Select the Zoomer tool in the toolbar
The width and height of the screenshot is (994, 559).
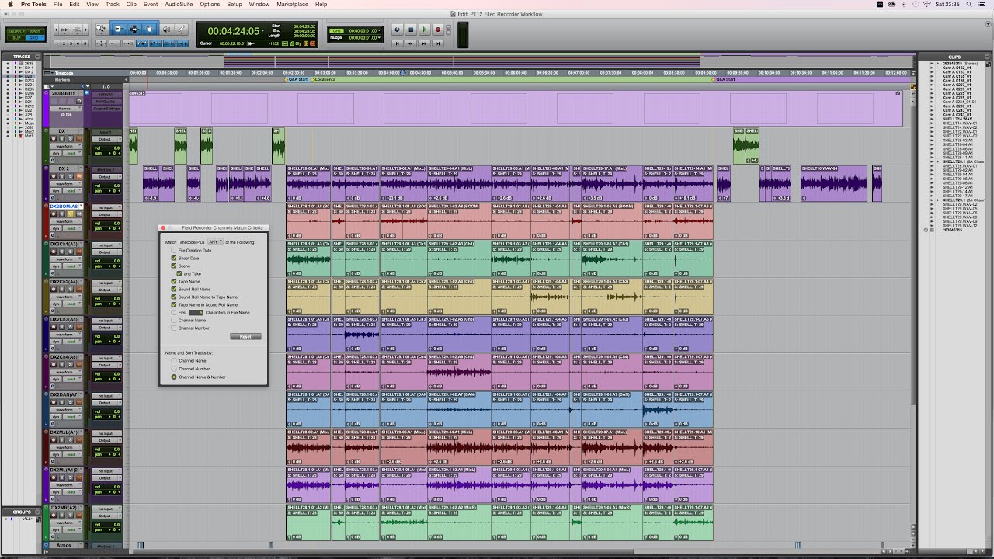(102, 30)
